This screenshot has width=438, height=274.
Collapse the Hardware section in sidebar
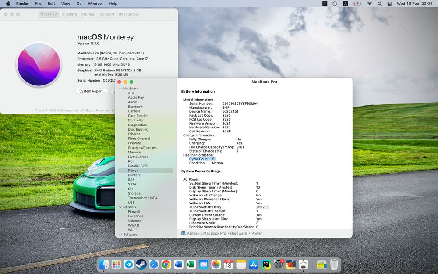(120, 89)
